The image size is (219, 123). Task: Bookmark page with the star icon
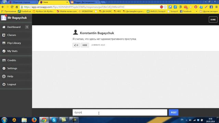point(165,7)
